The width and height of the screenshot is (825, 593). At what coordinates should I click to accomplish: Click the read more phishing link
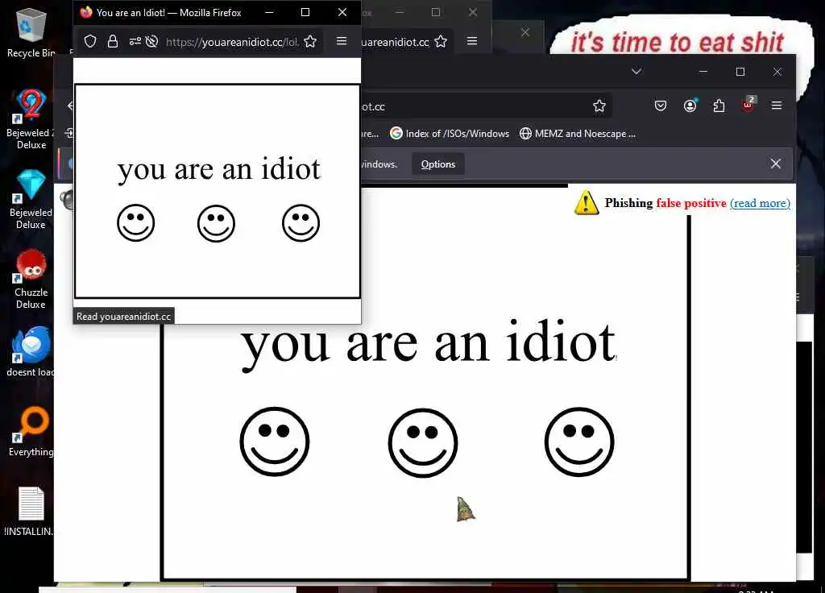(x=760, y=203)
